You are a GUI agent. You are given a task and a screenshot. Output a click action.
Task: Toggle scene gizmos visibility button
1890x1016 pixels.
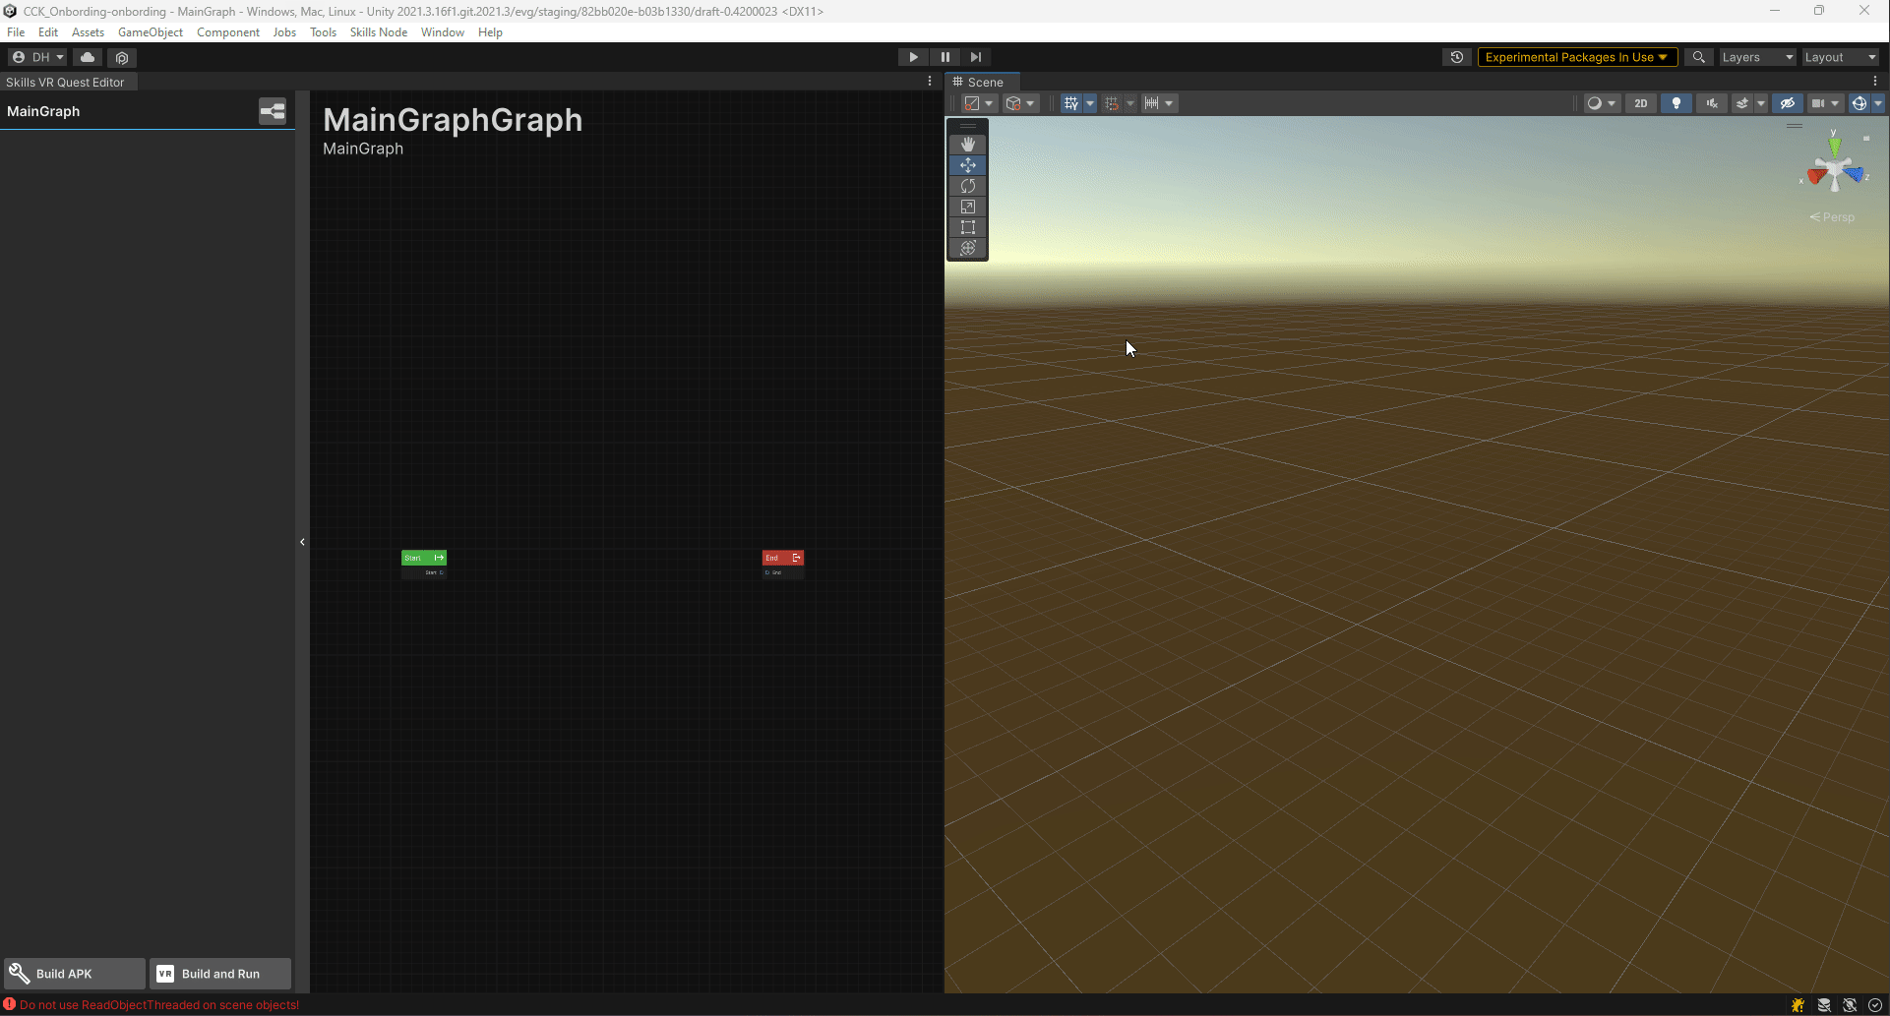tap(1859, 103)
